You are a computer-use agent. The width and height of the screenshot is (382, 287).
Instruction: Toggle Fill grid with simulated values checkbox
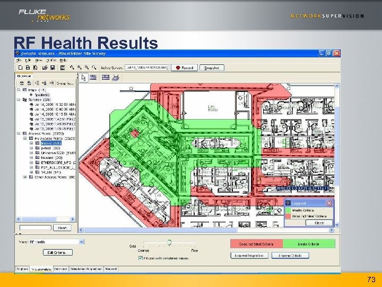tap(140, 258)
